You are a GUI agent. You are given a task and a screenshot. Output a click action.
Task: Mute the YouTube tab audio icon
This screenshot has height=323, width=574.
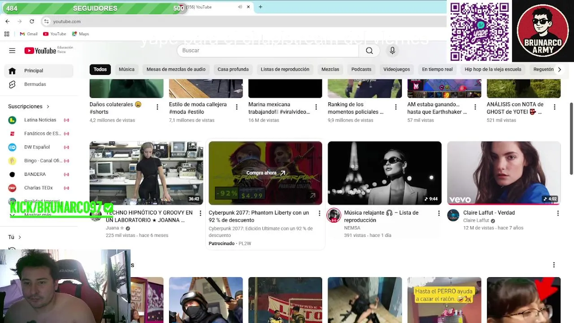click(x=240, y=7)
